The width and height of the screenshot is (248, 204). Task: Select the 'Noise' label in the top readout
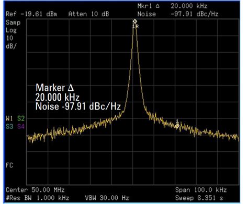146,14
